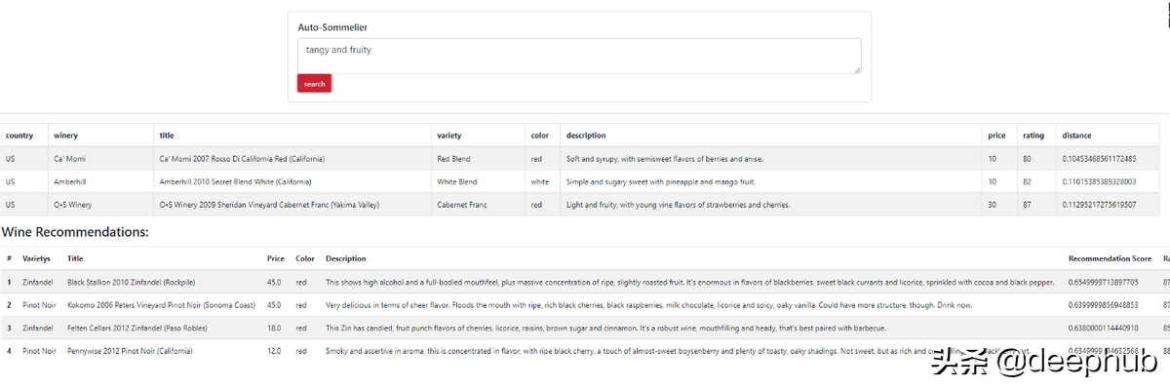Select the distance column header

coord(1077,136)
